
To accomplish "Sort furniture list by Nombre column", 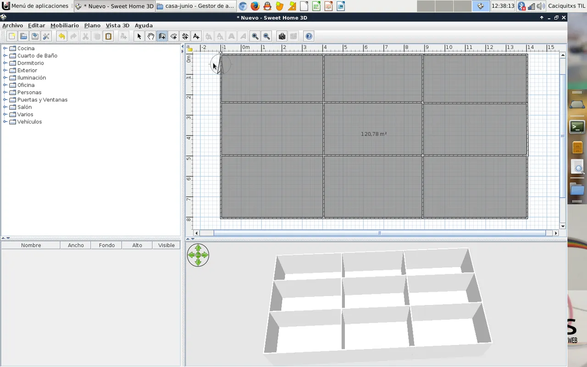I will click(31, 245).
